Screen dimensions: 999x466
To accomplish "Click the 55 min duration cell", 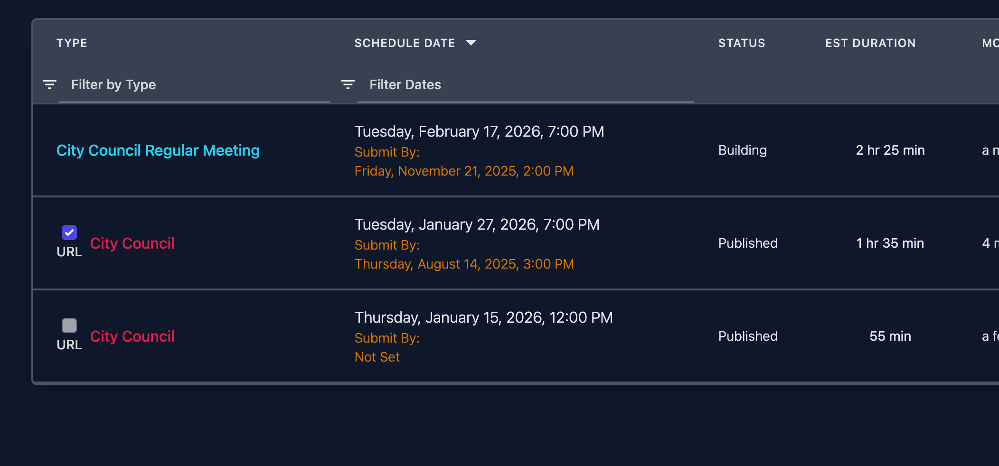I will pyautogui.click(x=890, y=336).
